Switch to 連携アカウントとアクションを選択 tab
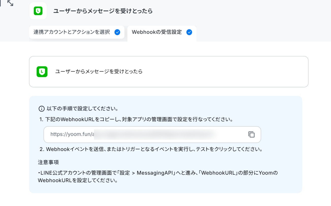Image resolution: width=331 pixels, height=206 pixels. coord(72,32)
